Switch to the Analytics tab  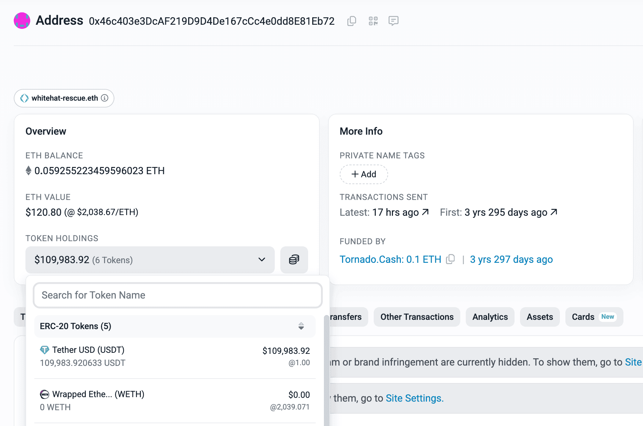click(490, 317)
